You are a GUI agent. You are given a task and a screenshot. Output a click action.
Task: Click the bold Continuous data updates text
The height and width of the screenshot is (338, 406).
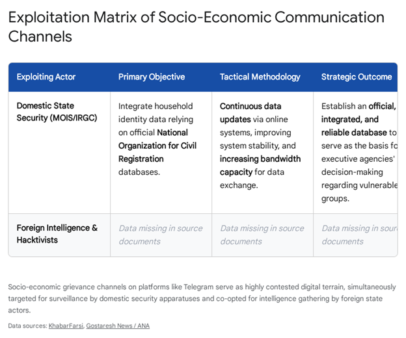point(250,112)
